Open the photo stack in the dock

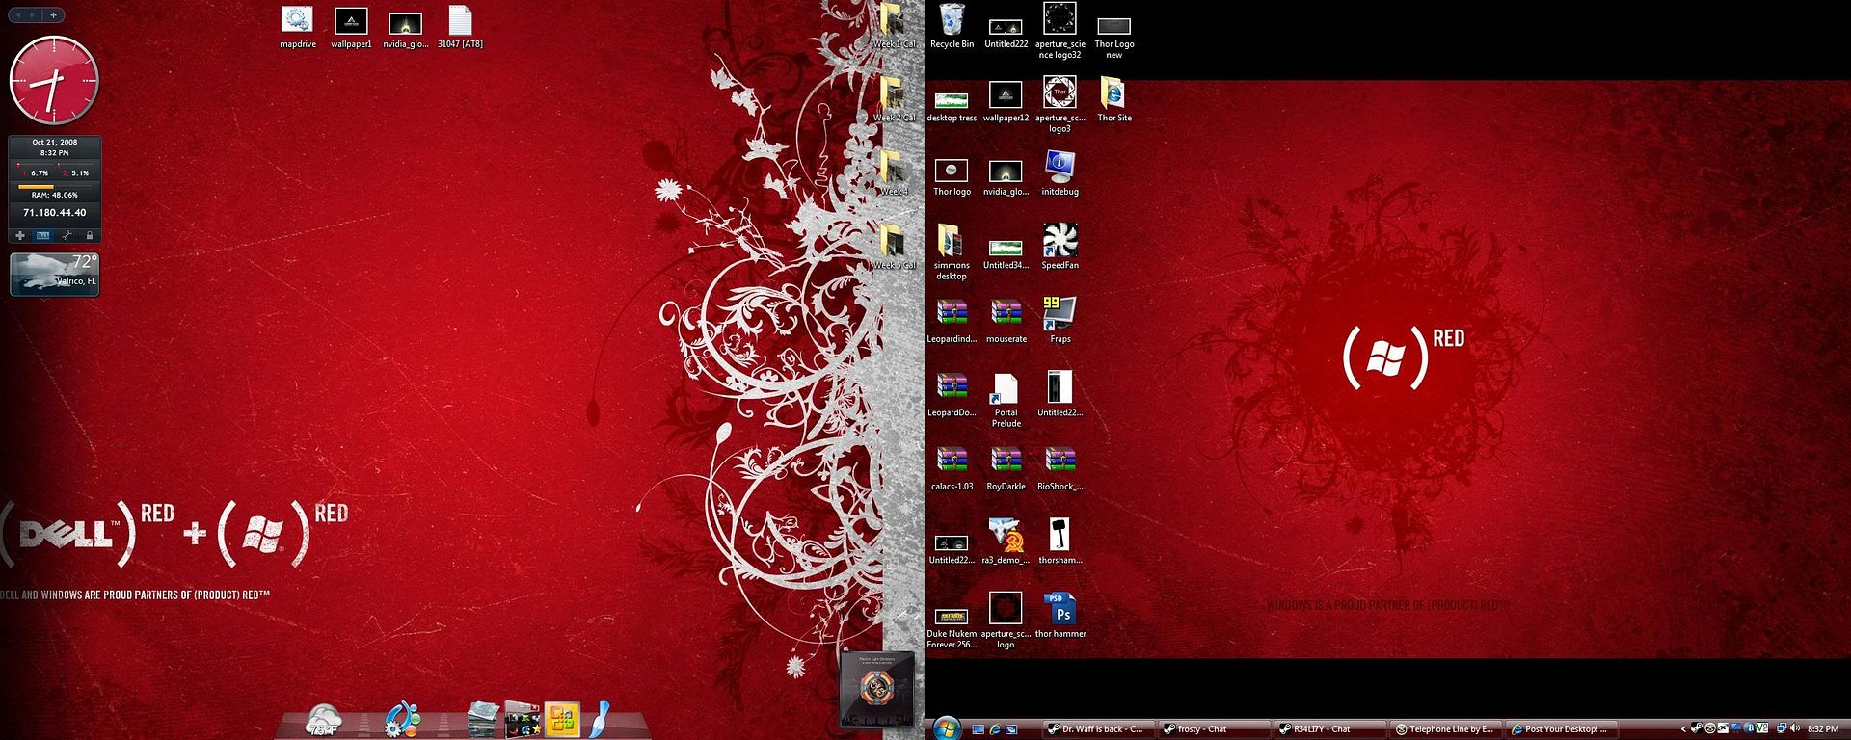tap(482, 720)
